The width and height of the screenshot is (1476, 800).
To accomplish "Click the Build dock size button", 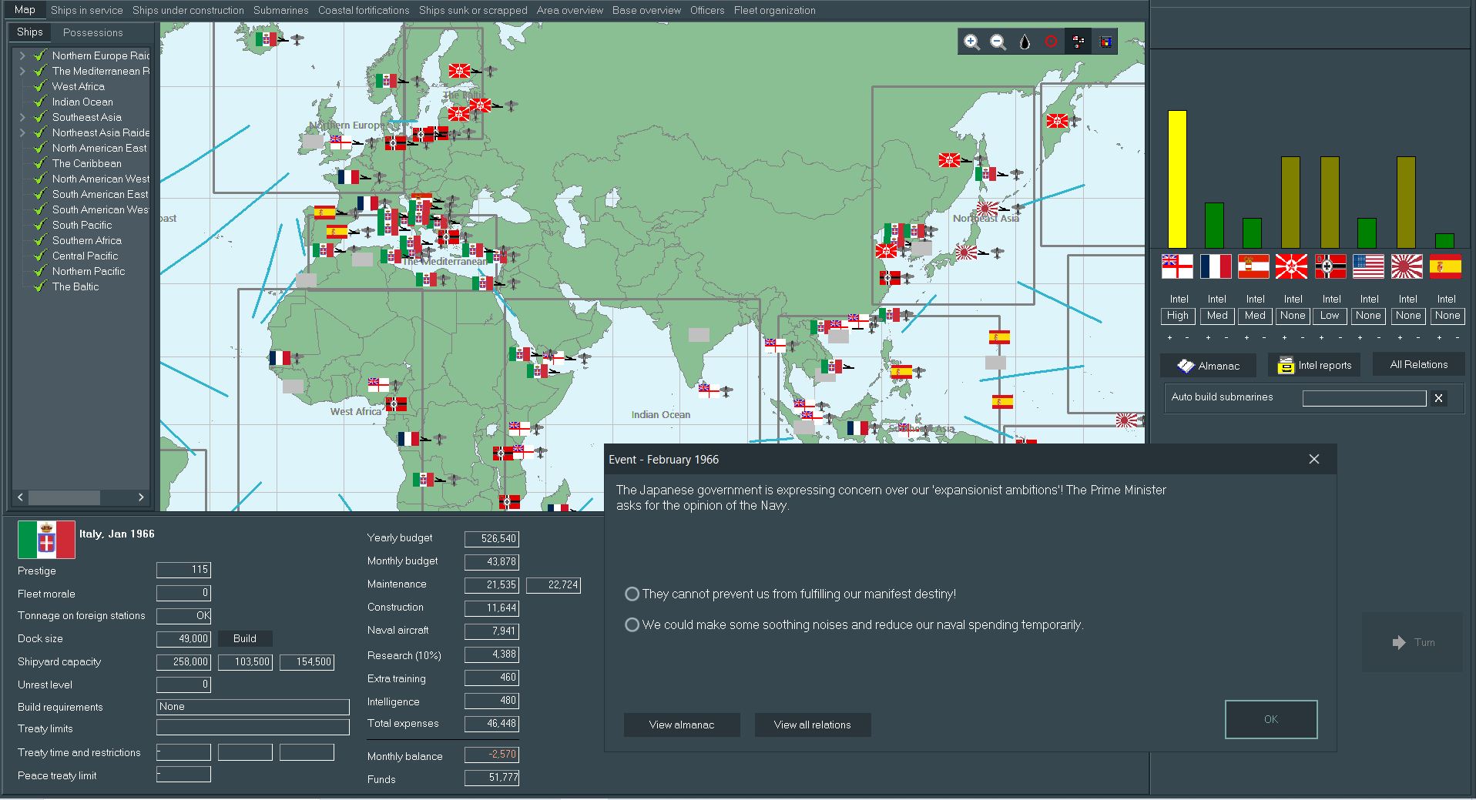I will 245,638.
